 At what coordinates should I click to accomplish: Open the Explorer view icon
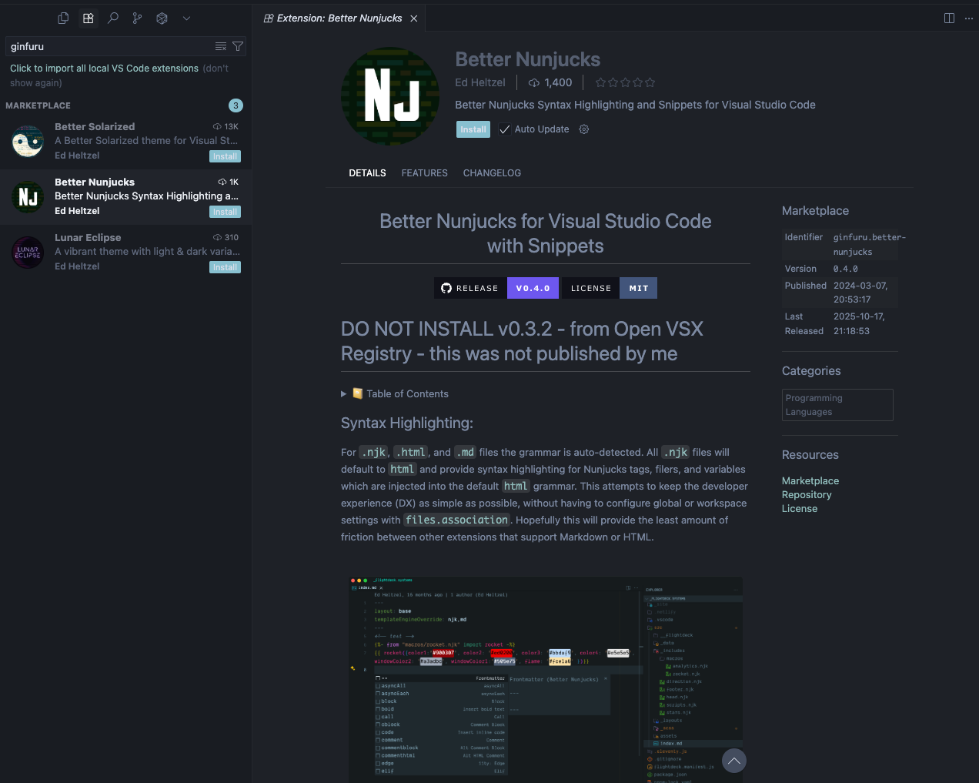click(x=63, y=18)
